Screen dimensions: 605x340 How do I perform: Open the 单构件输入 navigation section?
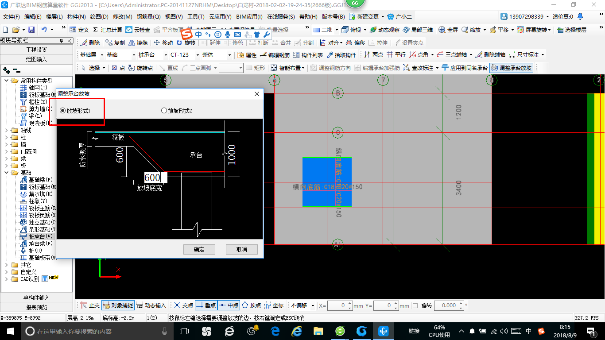[x=37, y=297]
